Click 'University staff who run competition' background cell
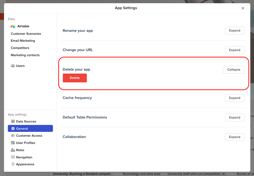This screenshot has width=254, height=176. click(x=197, y=174)
